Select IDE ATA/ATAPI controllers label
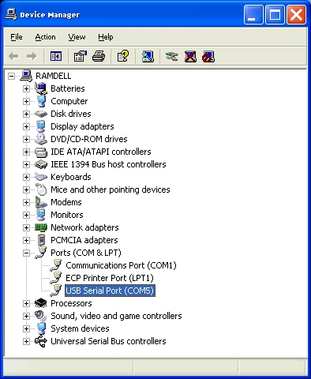This screenshot has height=379, width=311. [101, 152]
